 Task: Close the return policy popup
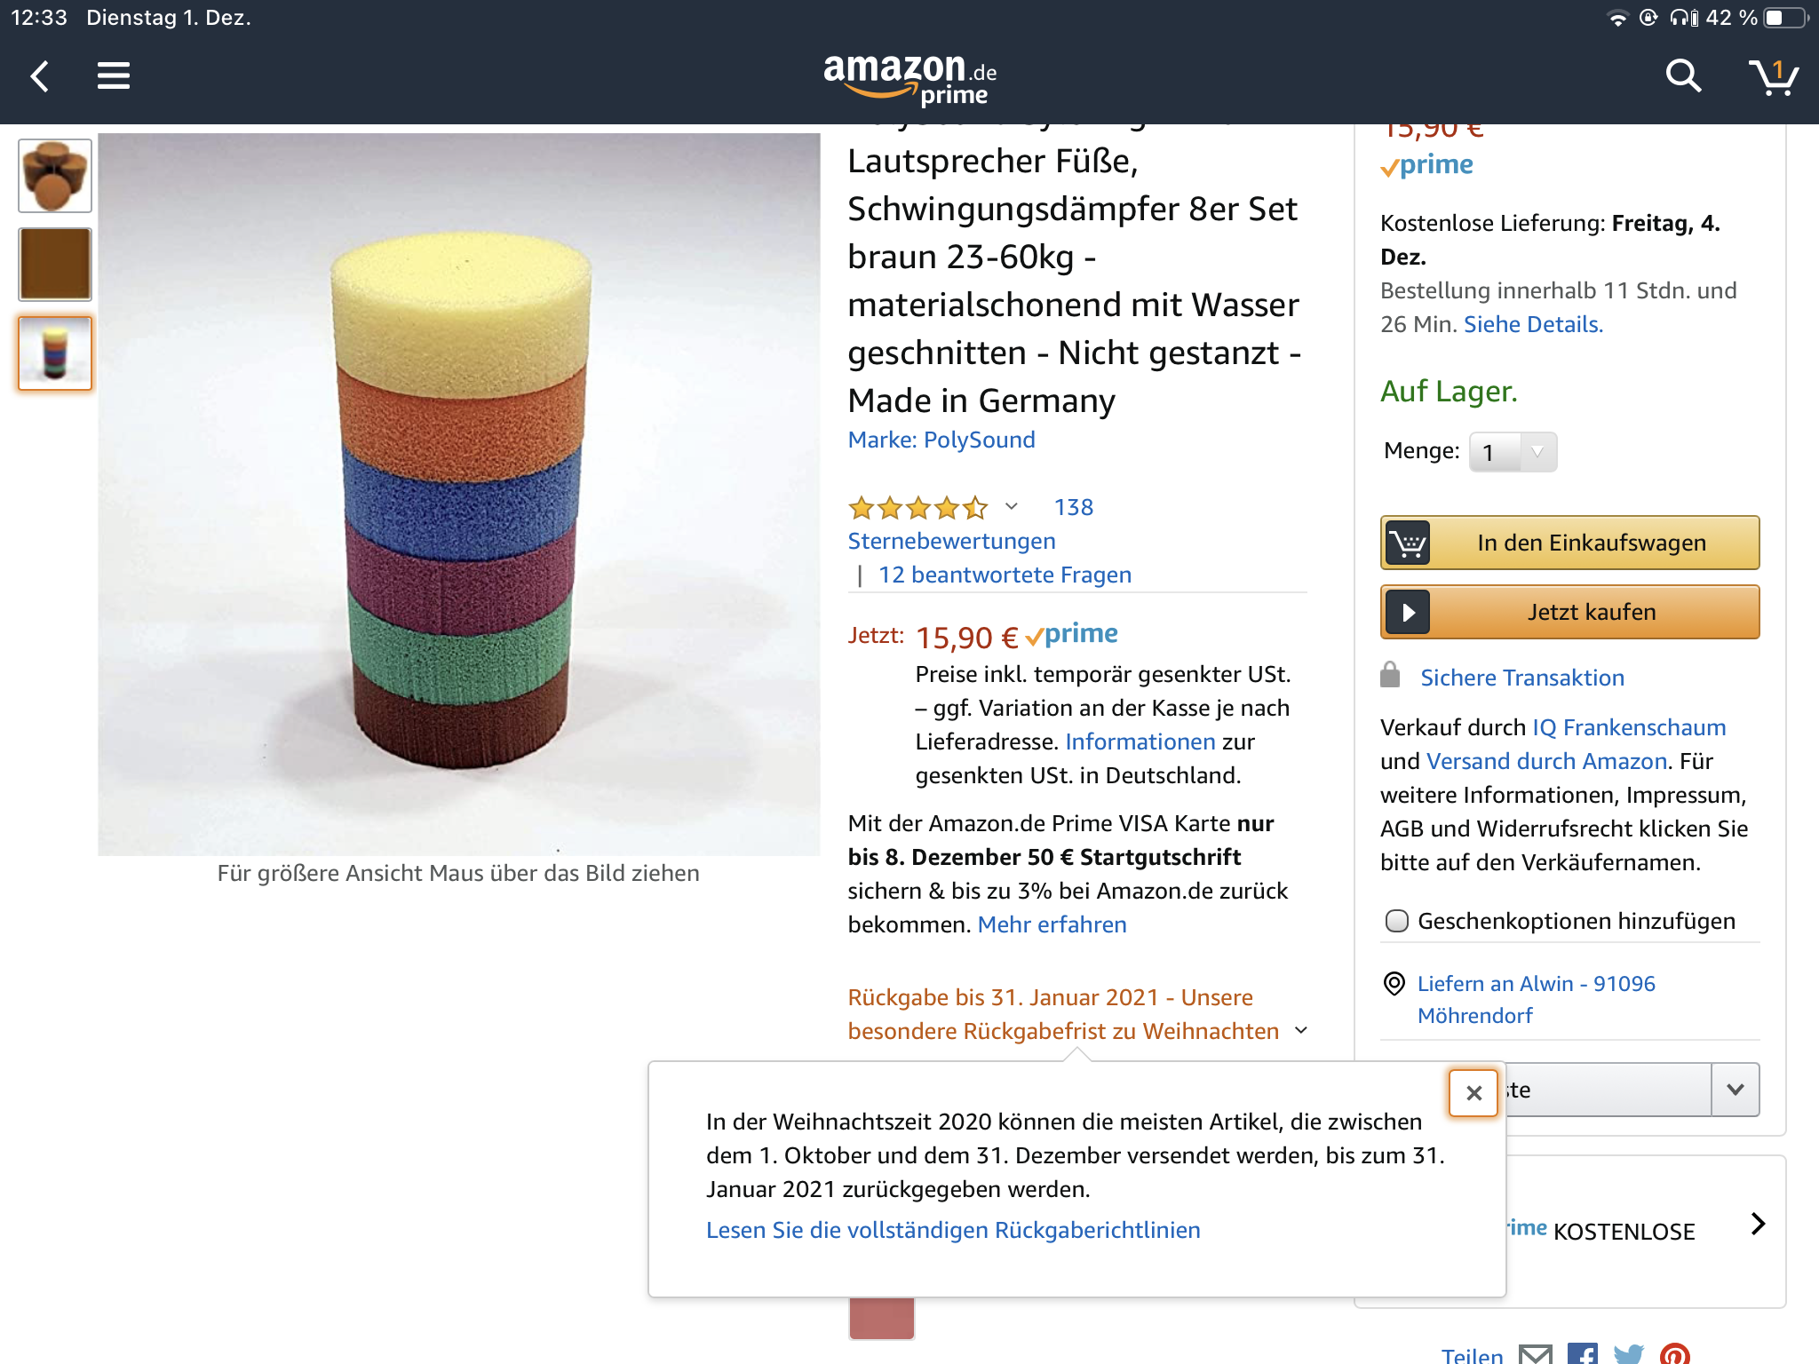[1473, 1093]
